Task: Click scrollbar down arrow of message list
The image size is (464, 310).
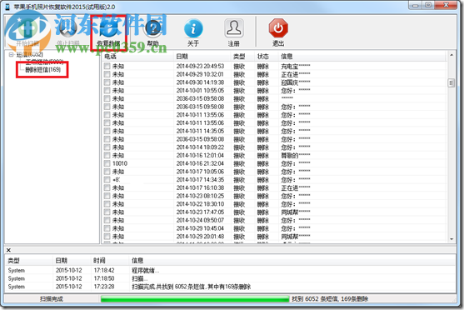Action: (452, 239)
